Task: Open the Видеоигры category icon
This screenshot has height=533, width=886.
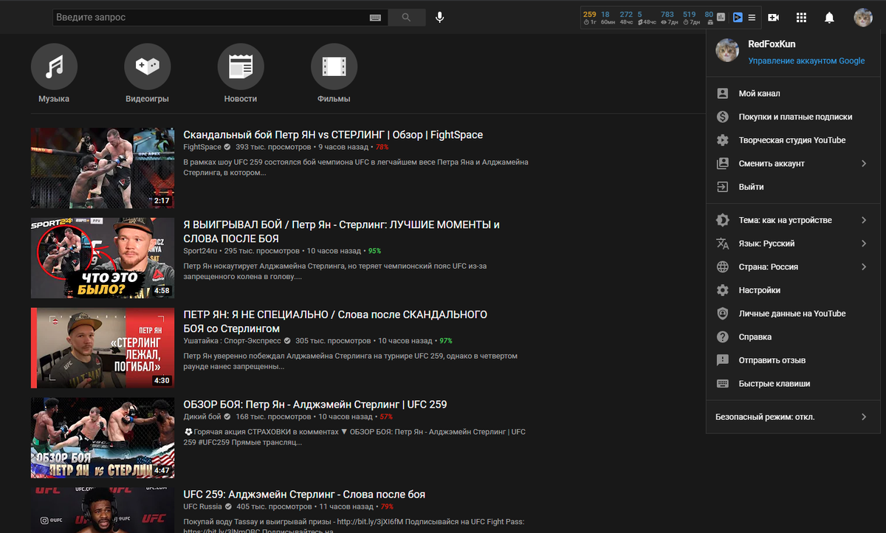Action: click(148, 67)
